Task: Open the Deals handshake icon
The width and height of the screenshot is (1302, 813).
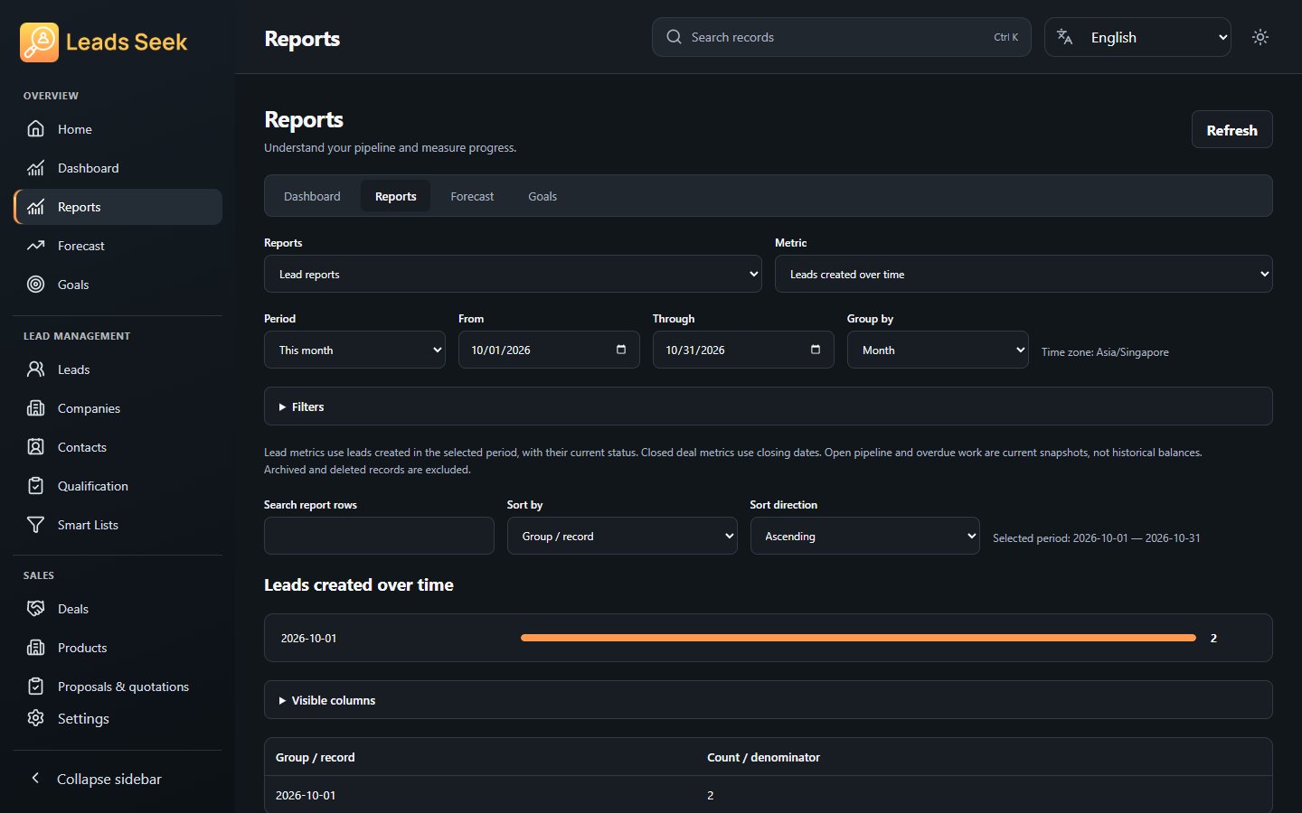Action: pyautogui.click(x=35, y=609)
